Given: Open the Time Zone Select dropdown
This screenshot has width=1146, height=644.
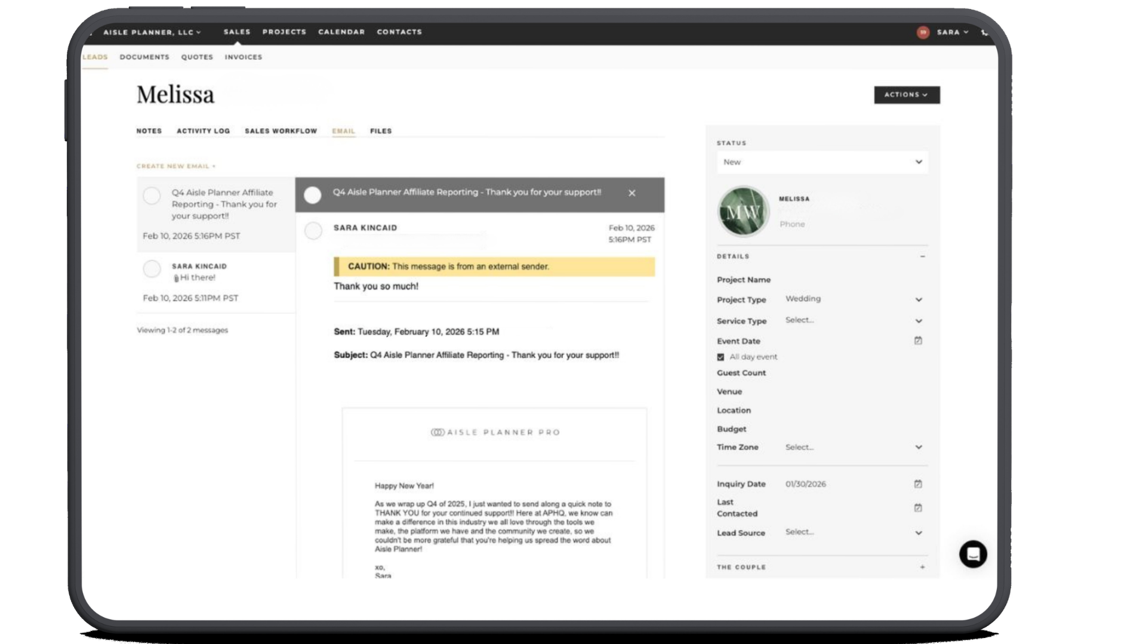Looking at the screenshot, I should (854, 447).
